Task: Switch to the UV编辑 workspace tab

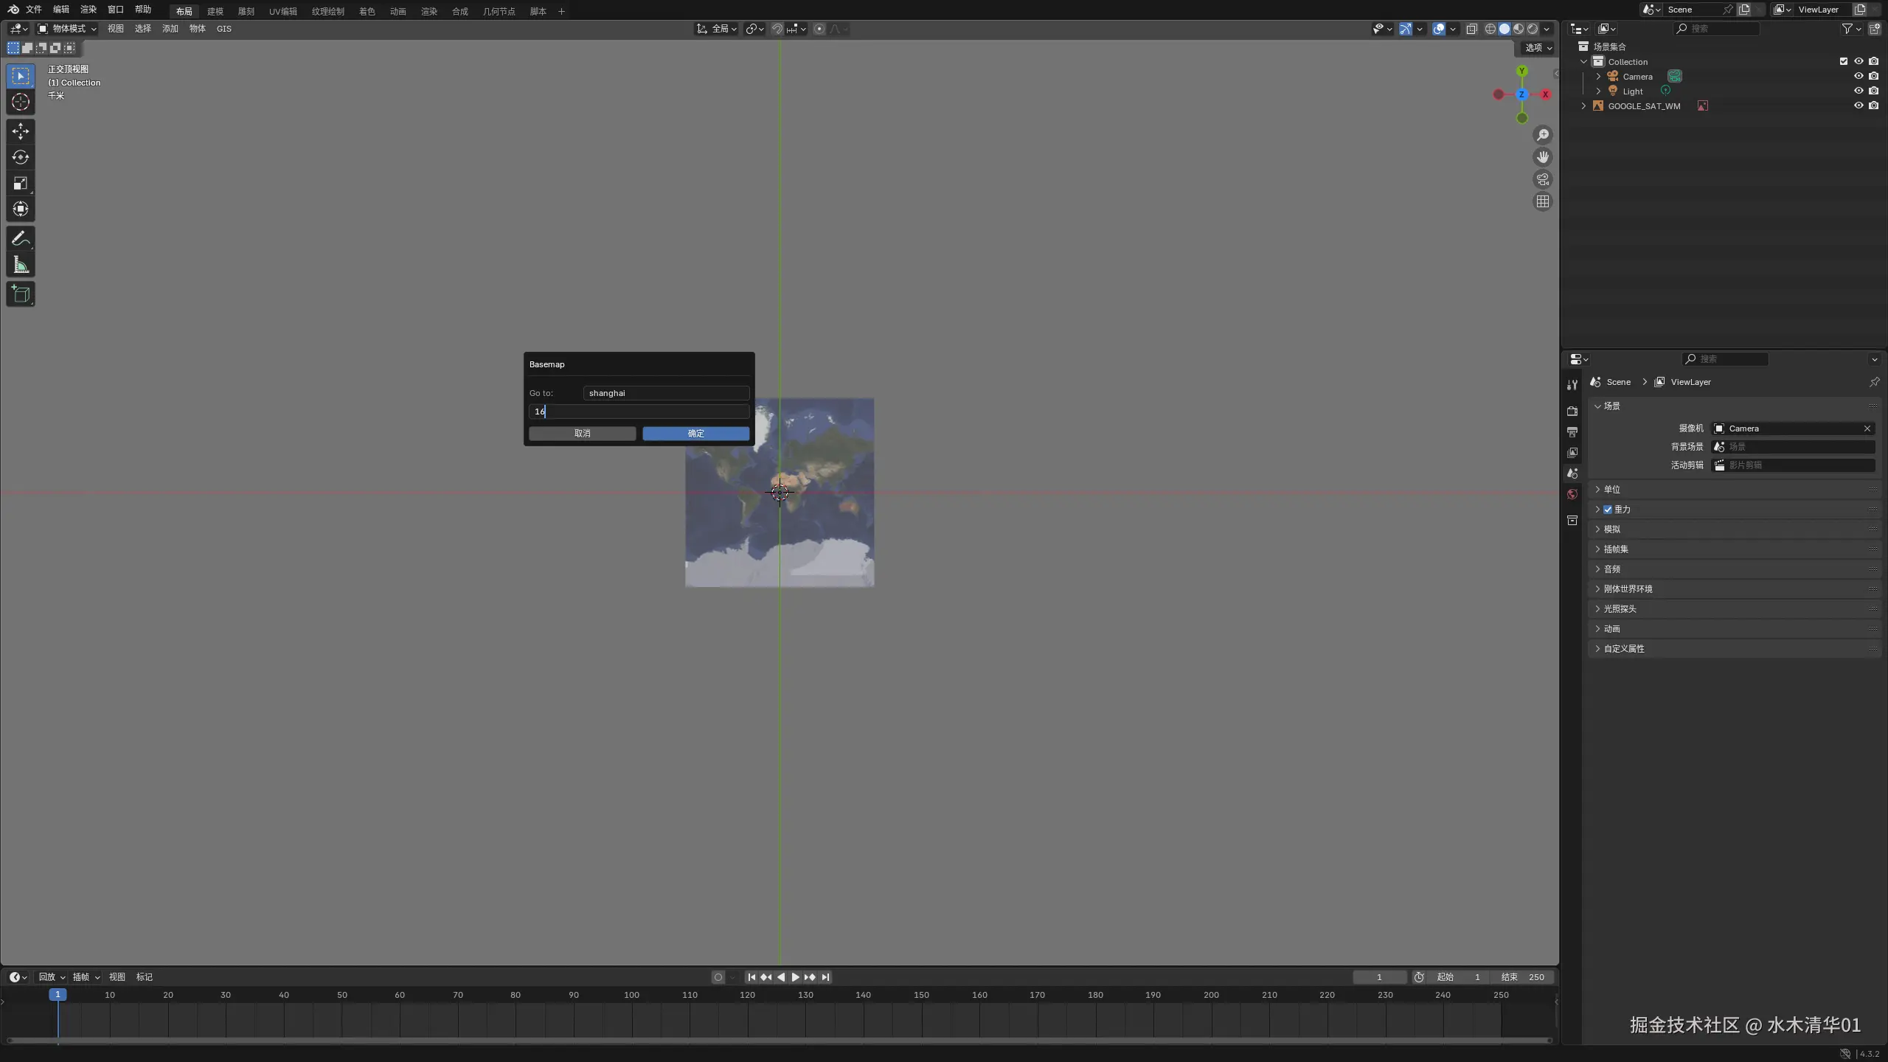Action: point(282,12)
